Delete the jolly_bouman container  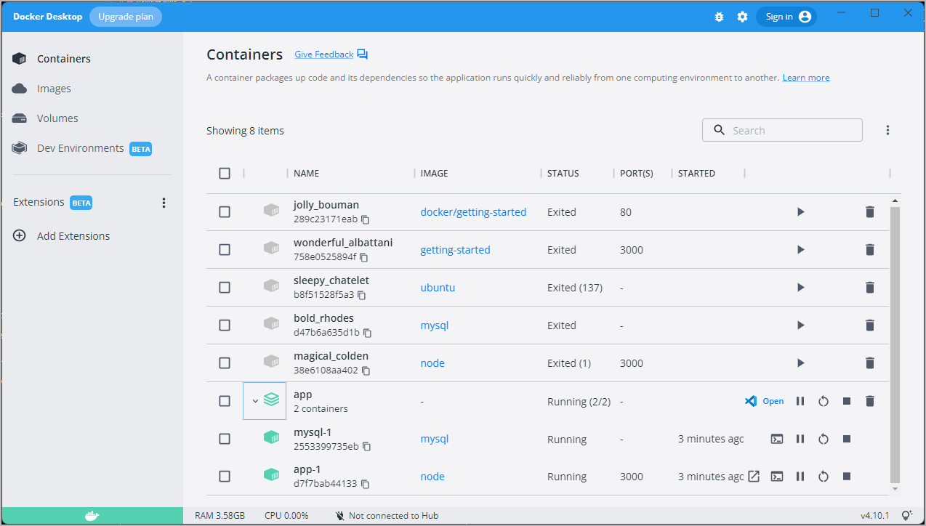point(870,212)
